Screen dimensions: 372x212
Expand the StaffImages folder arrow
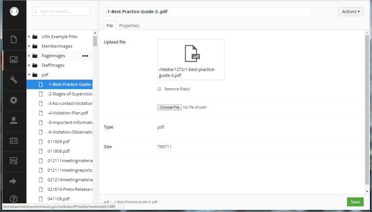[x=29, y=65]
